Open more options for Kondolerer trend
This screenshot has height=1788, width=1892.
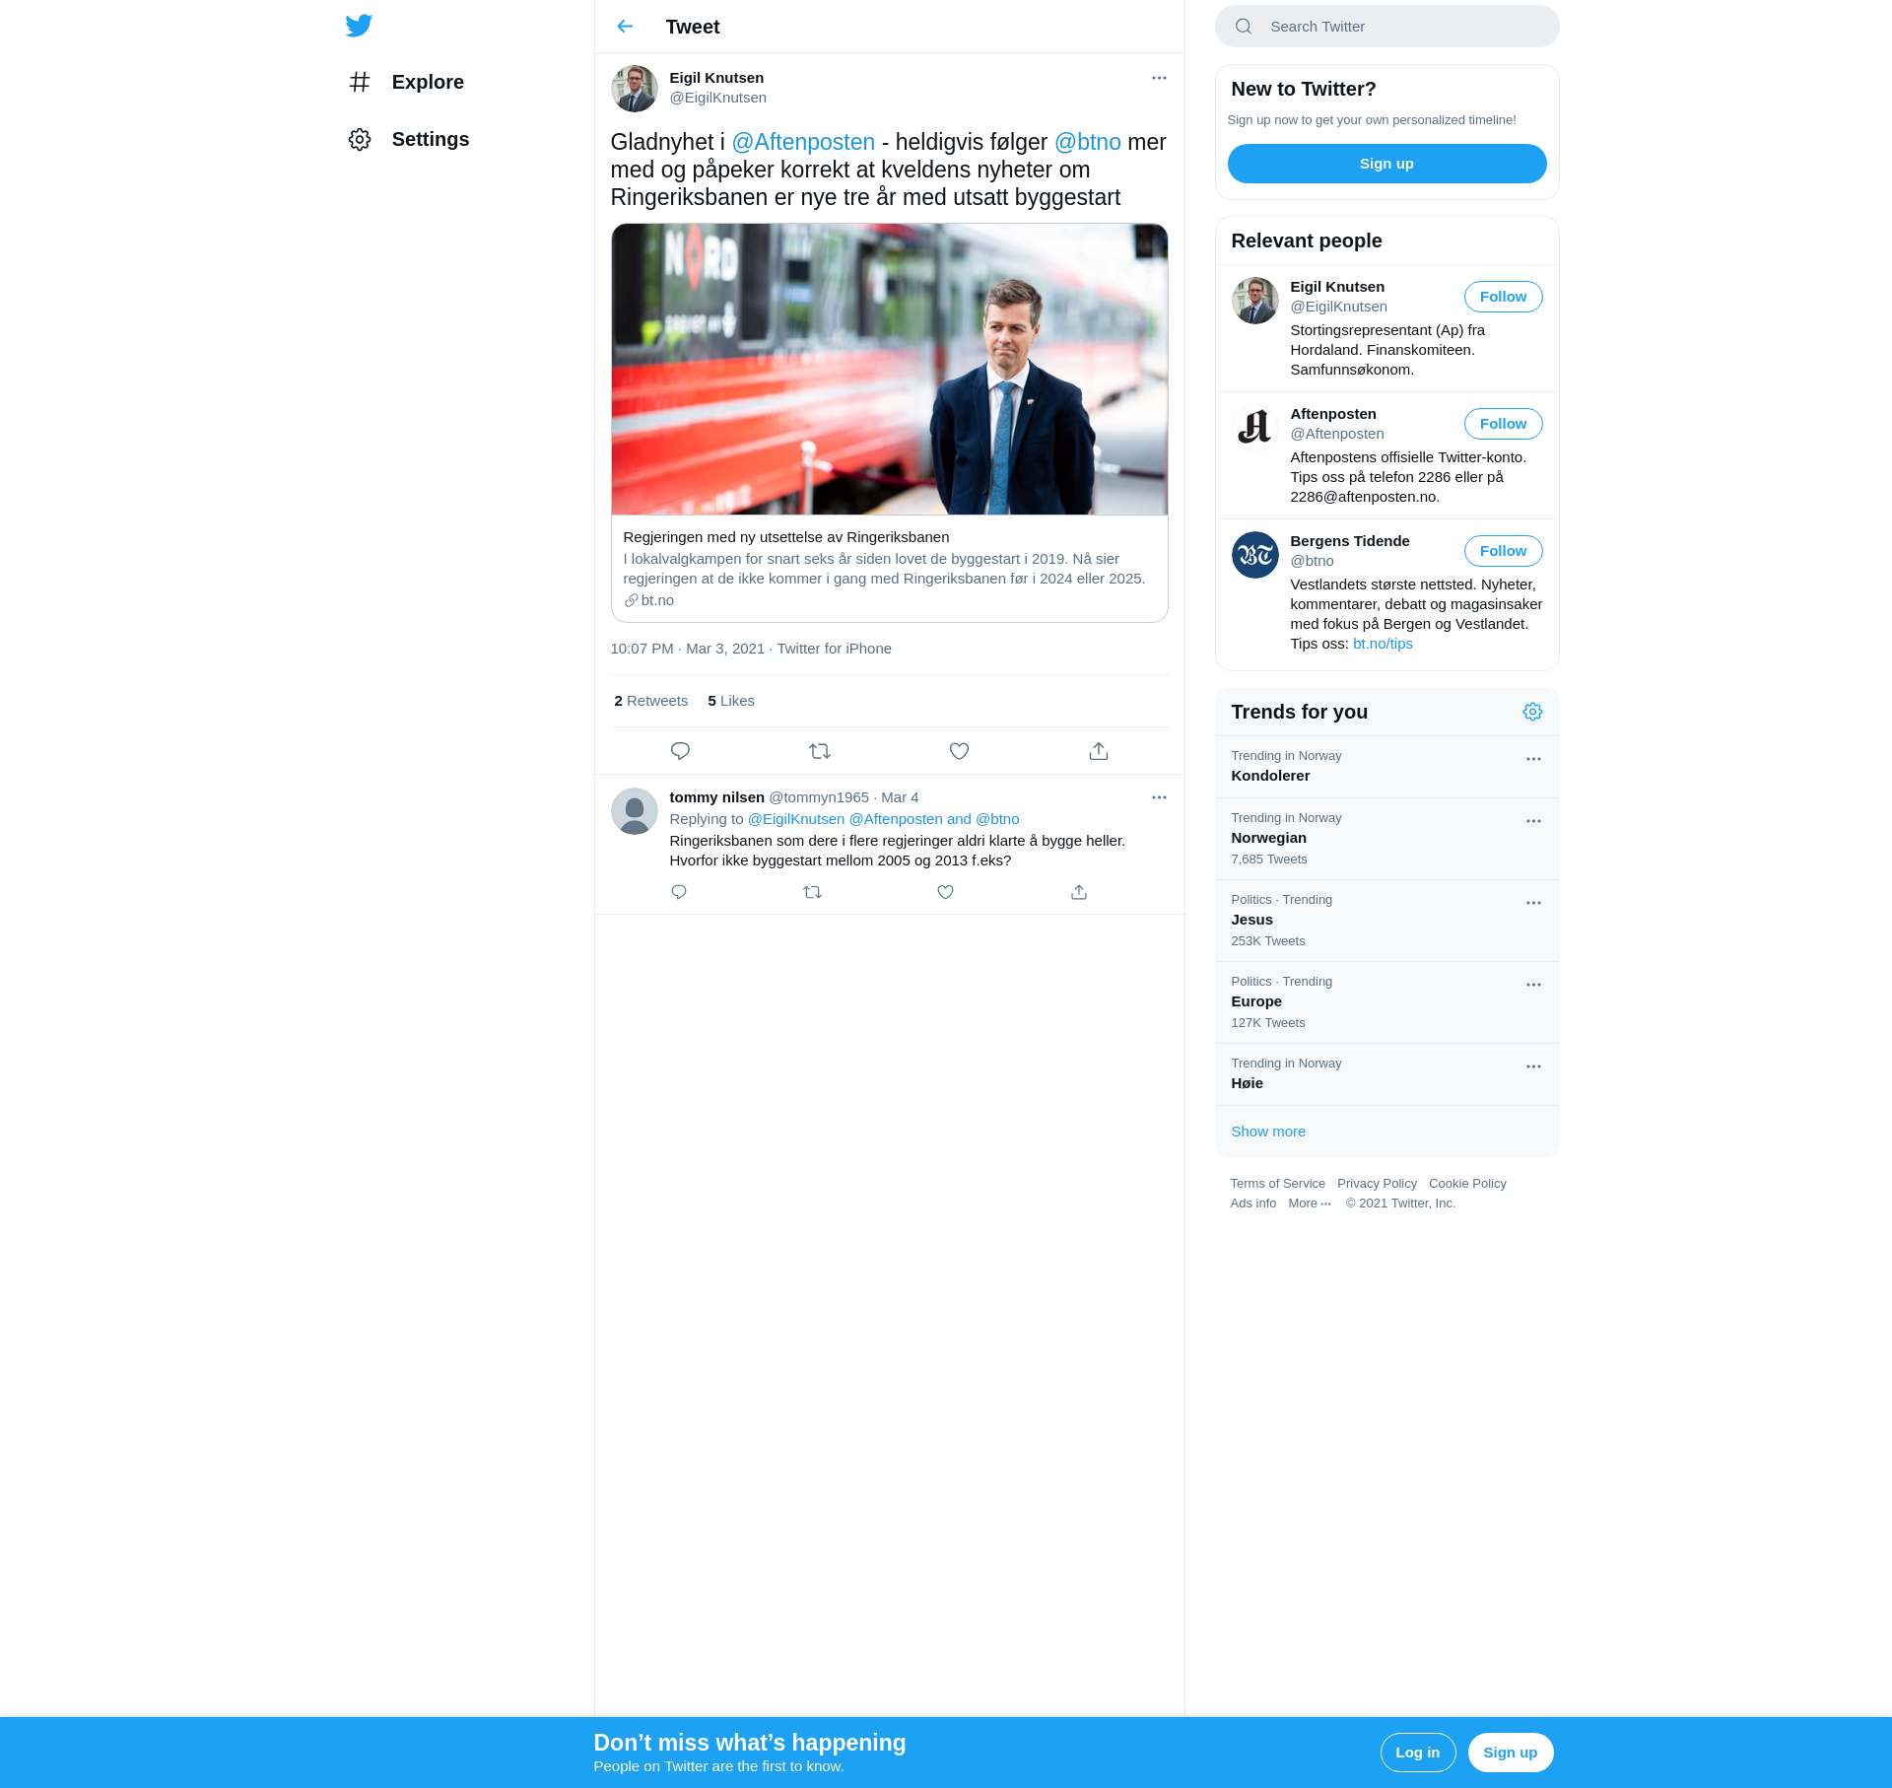pos(1533,759)
